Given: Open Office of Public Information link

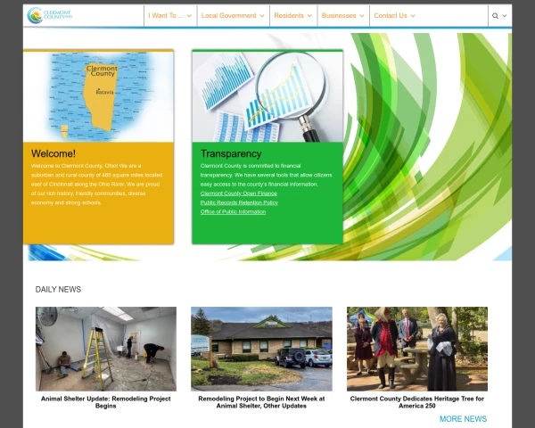Looking at the screenshot, I should pos(233,212).
